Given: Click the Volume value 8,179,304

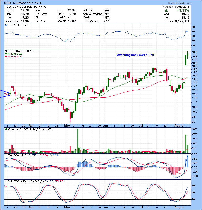Looking at the screenshot, I should (x=182, y=21).
